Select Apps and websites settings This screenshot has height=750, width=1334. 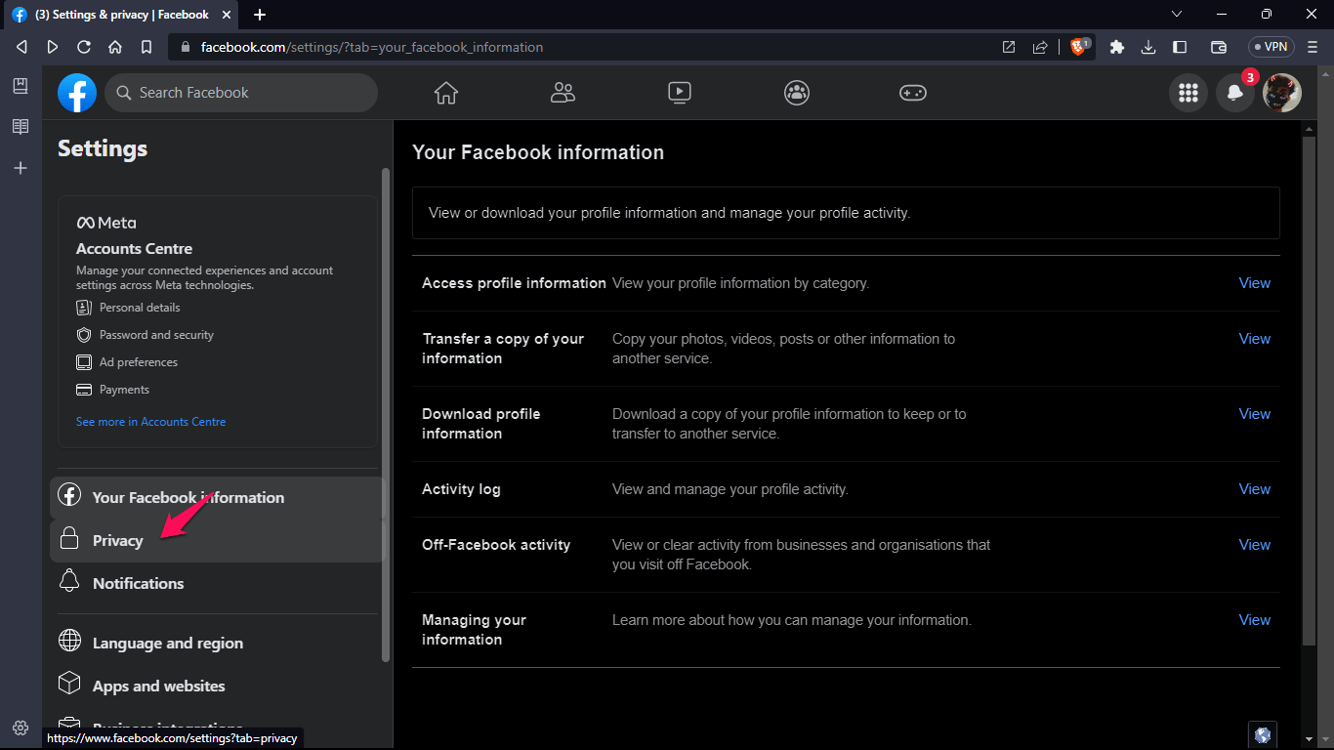tap(216, 686)
